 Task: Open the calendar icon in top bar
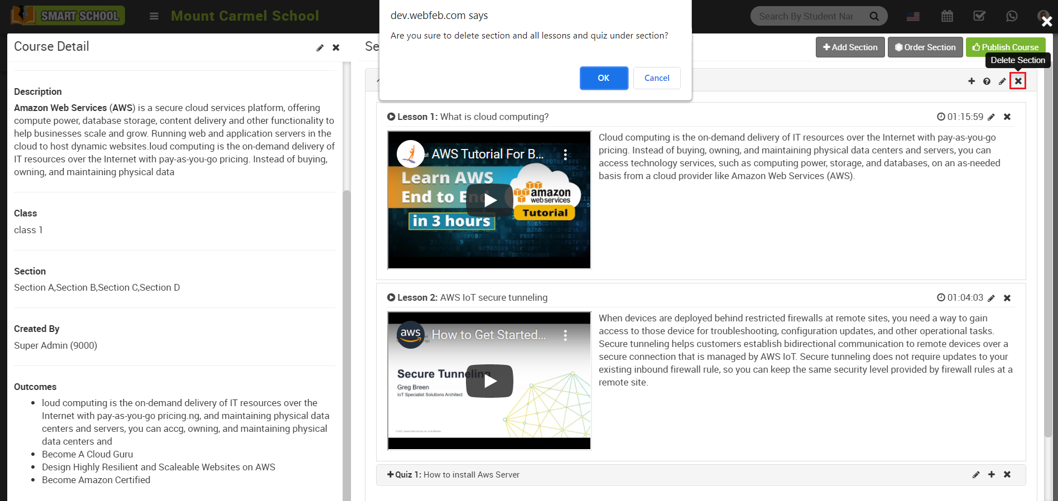tap(947, 16)
